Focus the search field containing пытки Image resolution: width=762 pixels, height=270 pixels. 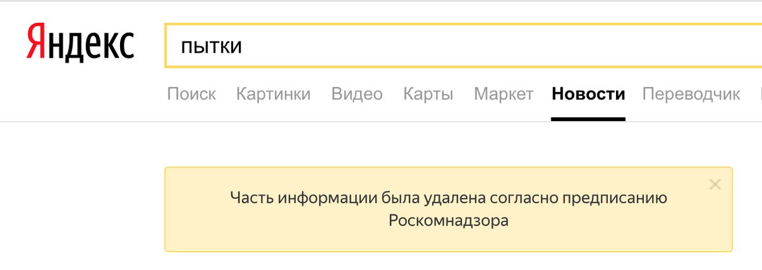coord(444,46)
